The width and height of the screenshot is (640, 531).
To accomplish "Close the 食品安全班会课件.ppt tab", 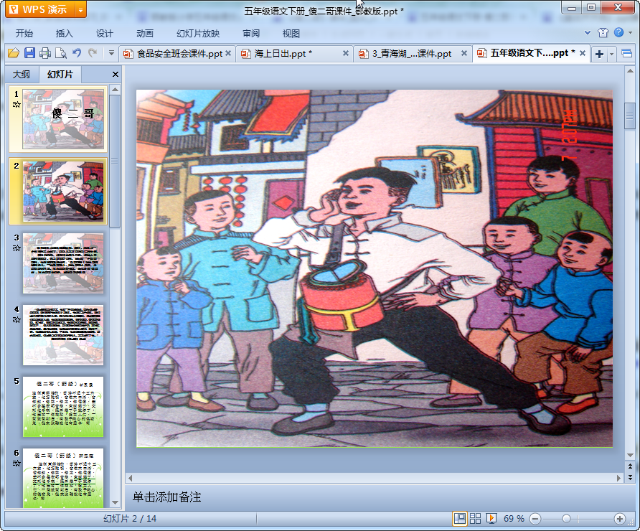I will coord(228,53).
